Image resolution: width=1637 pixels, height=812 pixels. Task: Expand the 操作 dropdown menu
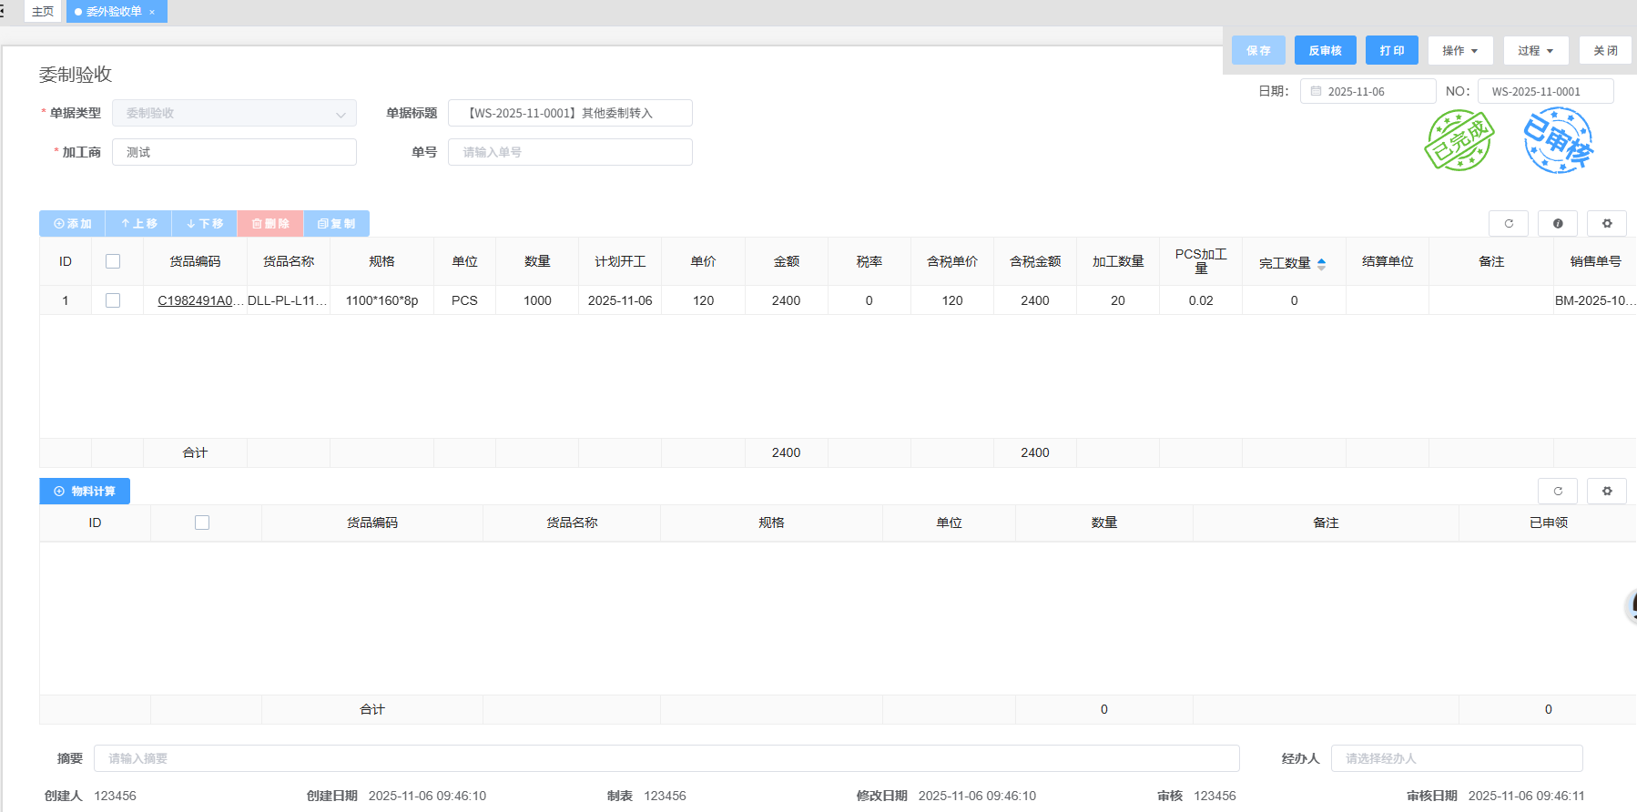click(1459, 50)
